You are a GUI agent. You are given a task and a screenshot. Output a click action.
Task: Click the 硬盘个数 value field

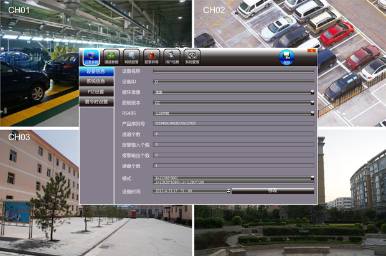pyautogui.click(x=233, y=166)
